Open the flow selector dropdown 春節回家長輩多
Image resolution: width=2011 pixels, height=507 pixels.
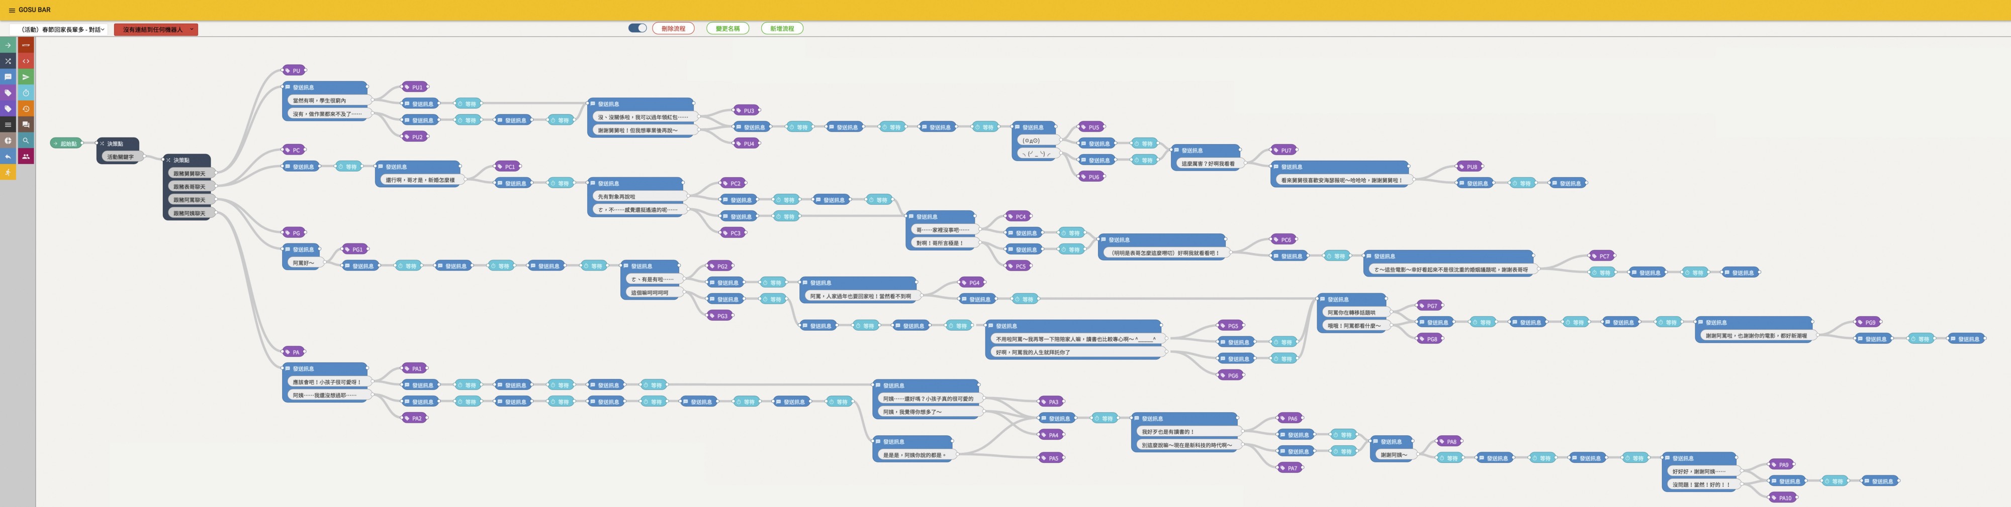coord(62,30)
